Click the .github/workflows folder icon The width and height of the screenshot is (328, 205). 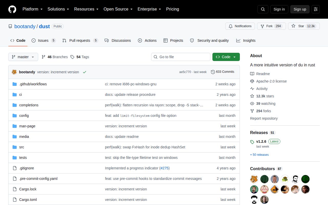[15, 84]
